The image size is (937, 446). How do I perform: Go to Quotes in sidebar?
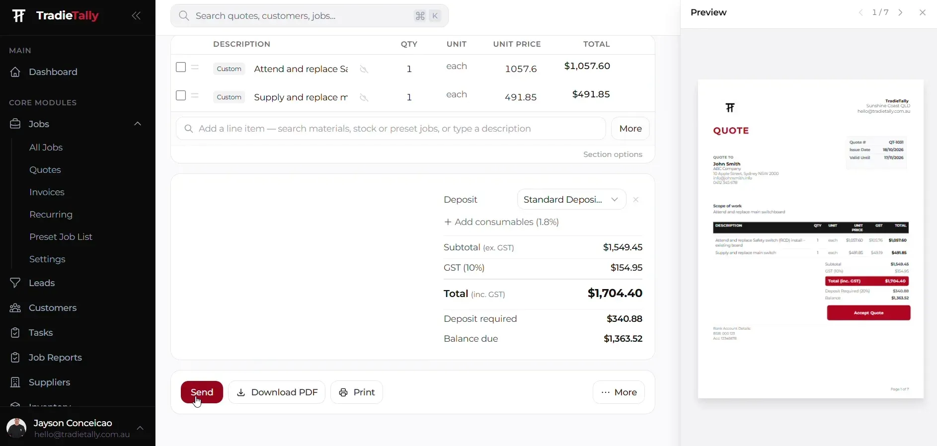[x=45, y=170]
